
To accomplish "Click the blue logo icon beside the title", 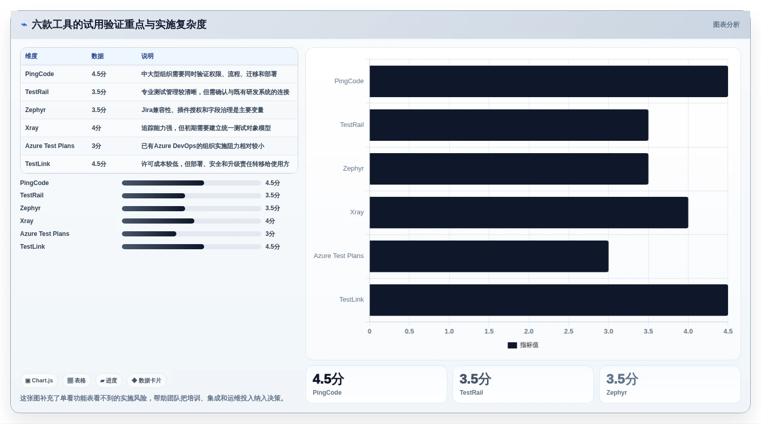I will tap(24, 25).
